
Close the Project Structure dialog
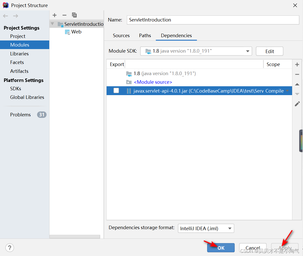[x=295, y=5]
